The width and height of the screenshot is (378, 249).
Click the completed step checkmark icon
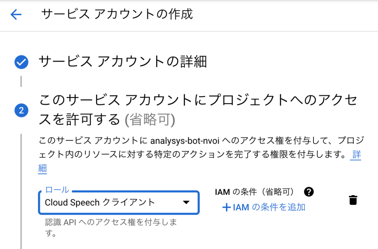point(21,62)
